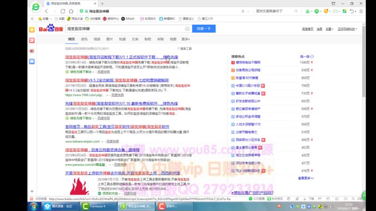Click the undo closed-tab arrow icon
The height and width of the screenshot is (211, 376).
[x=352, y=11]
